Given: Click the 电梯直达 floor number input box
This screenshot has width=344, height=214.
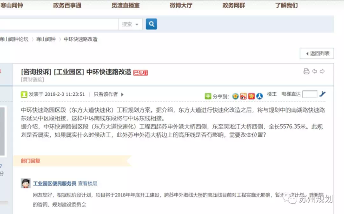Looking at the screenshot, I should click(x=310, y=94).
